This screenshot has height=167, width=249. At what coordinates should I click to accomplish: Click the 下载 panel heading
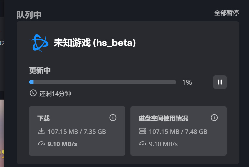tap(43, 118)
